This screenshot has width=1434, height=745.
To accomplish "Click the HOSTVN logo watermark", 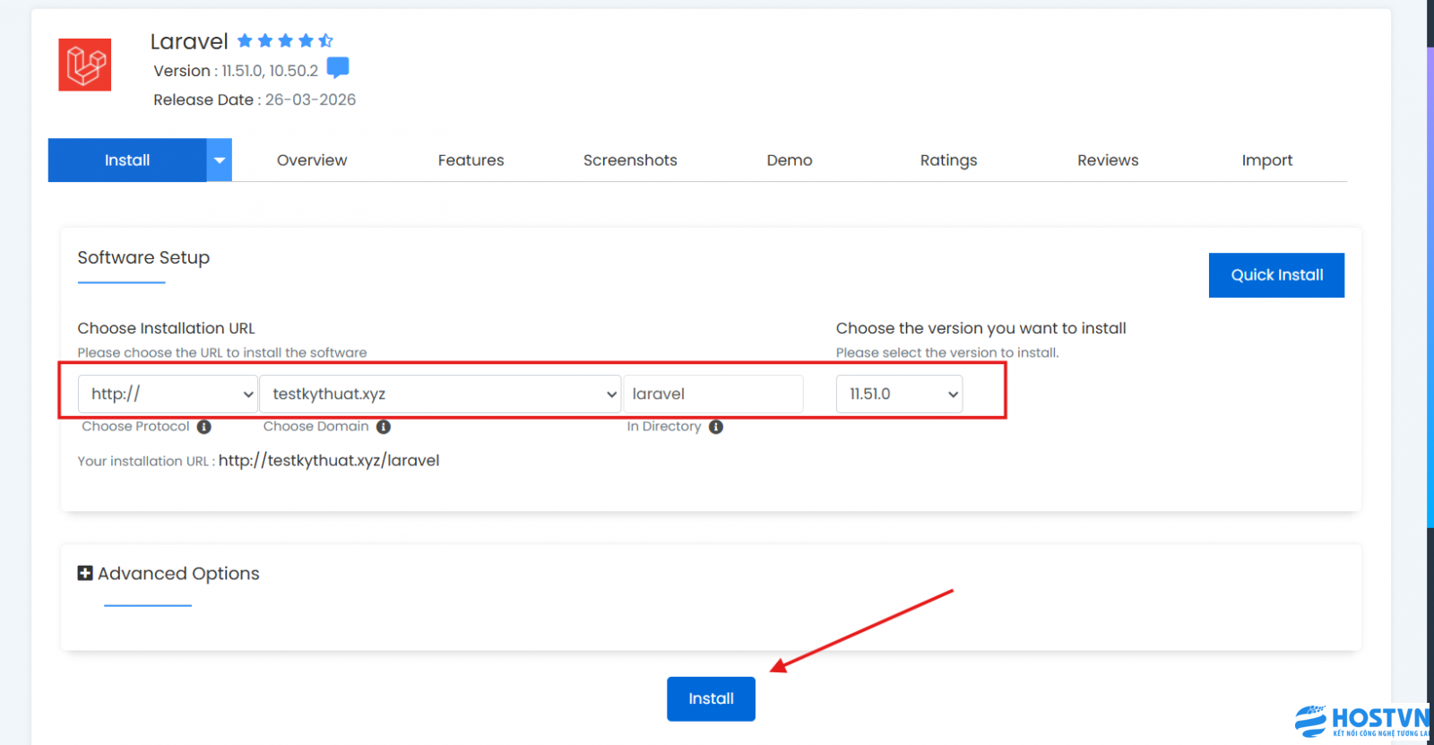I will pyautogui.click(x=1361, y=722).
